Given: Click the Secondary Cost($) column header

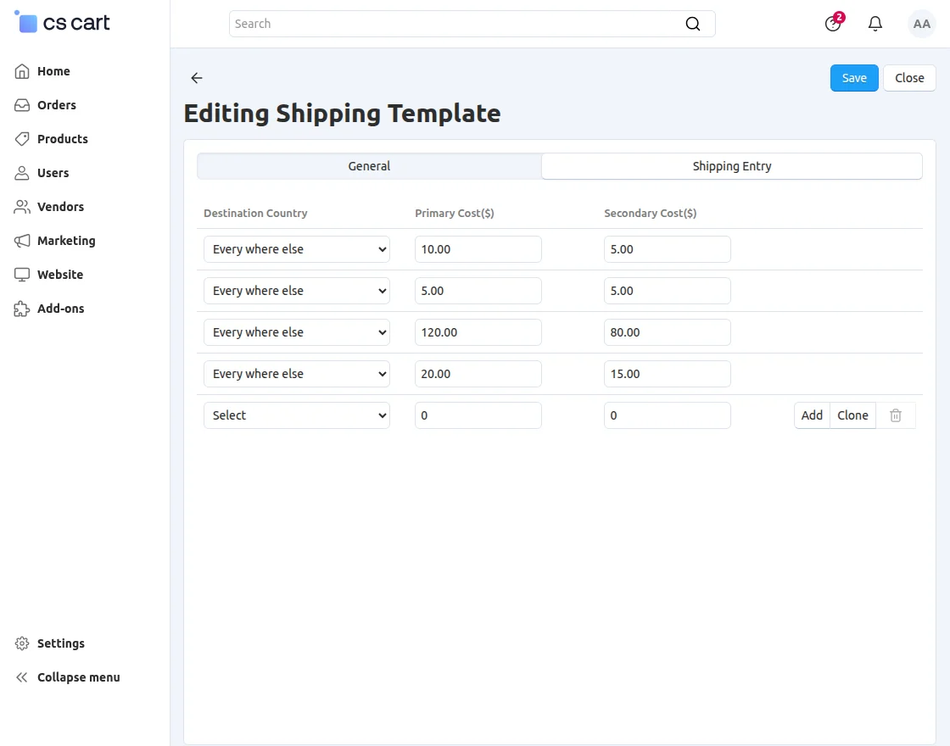Looking at the screenshot, I should click(x=650, y=213).
